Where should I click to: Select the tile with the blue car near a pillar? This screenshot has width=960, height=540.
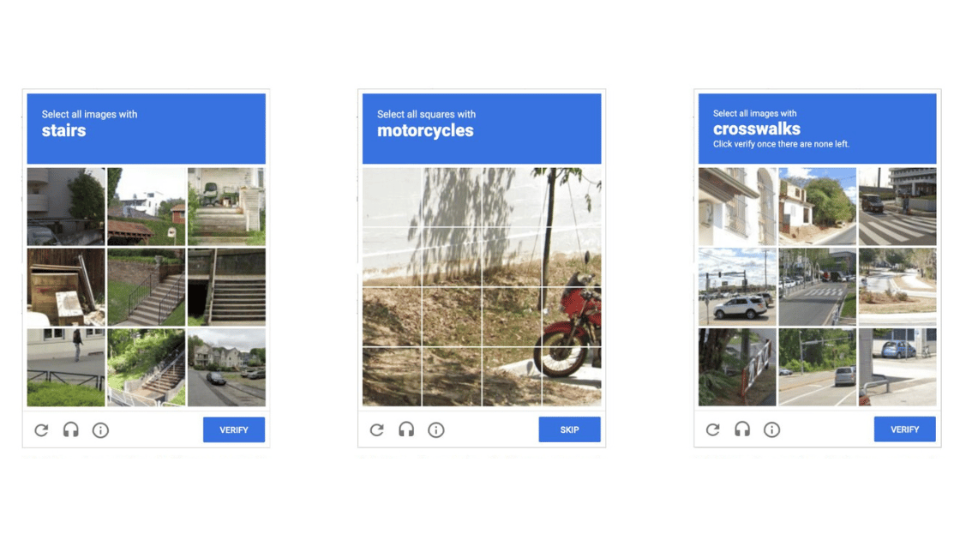pyautogui.click(x=897, y=368)
